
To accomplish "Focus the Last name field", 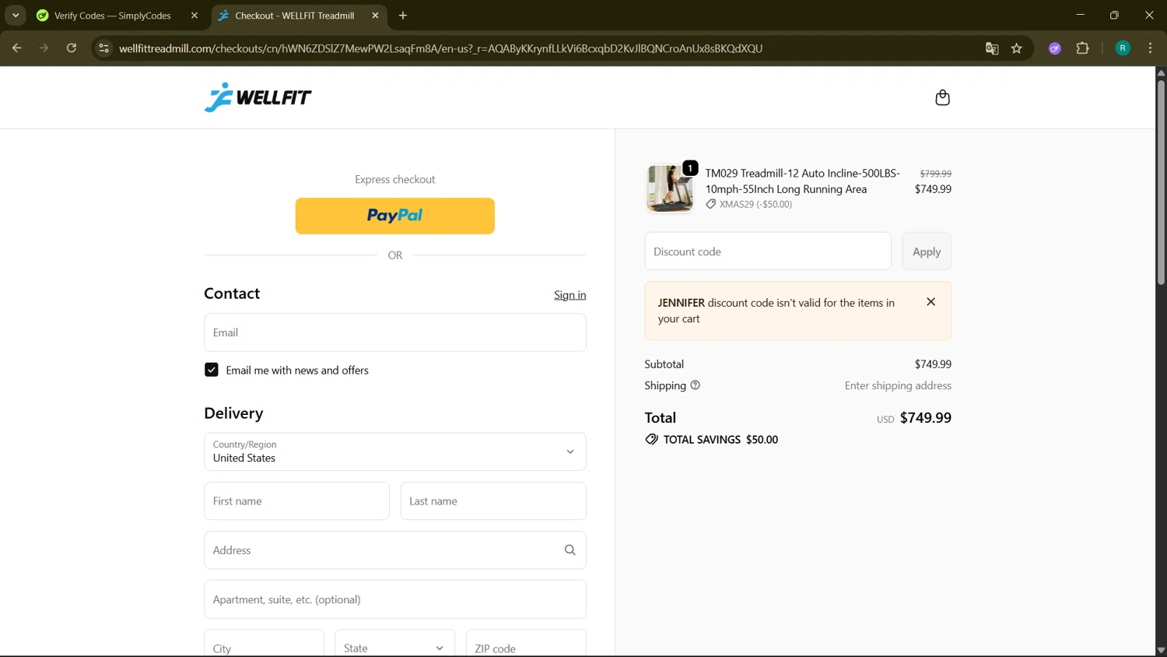I will pyautogui.click(x=493, y=501).
